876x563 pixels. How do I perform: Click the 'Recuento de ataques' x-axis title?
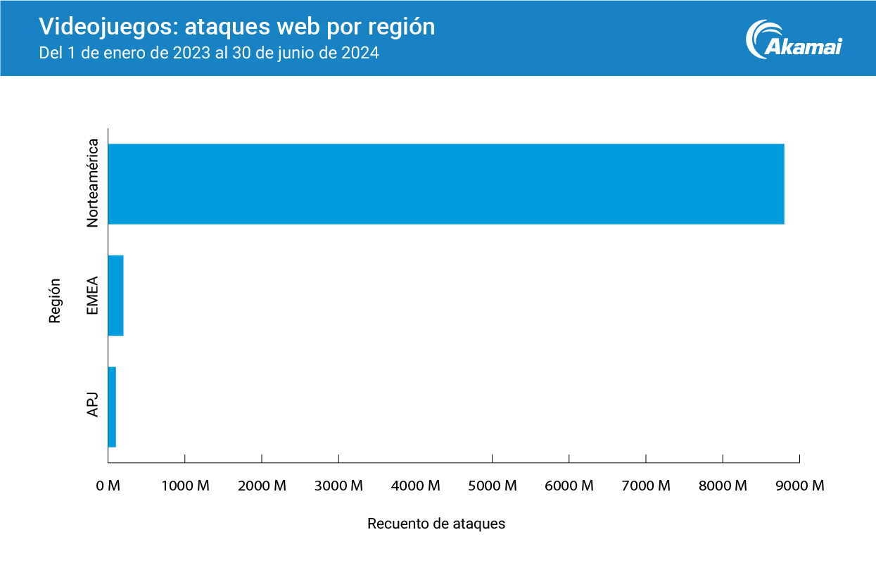(436, 524)
